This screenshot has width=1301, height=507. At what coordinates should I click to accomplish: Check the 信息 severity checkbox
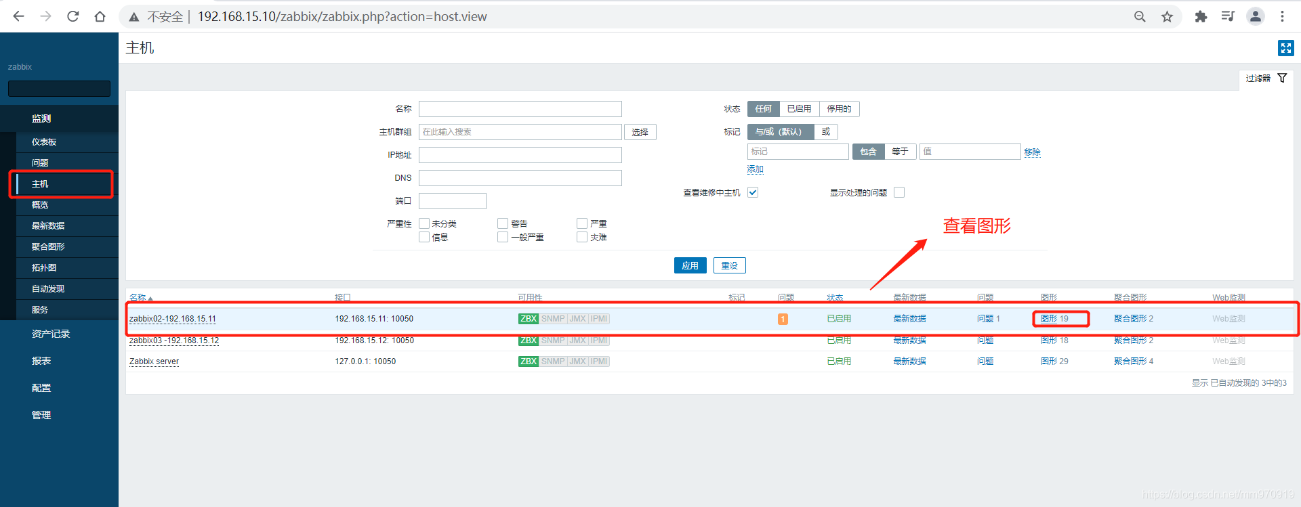(424, 237)
